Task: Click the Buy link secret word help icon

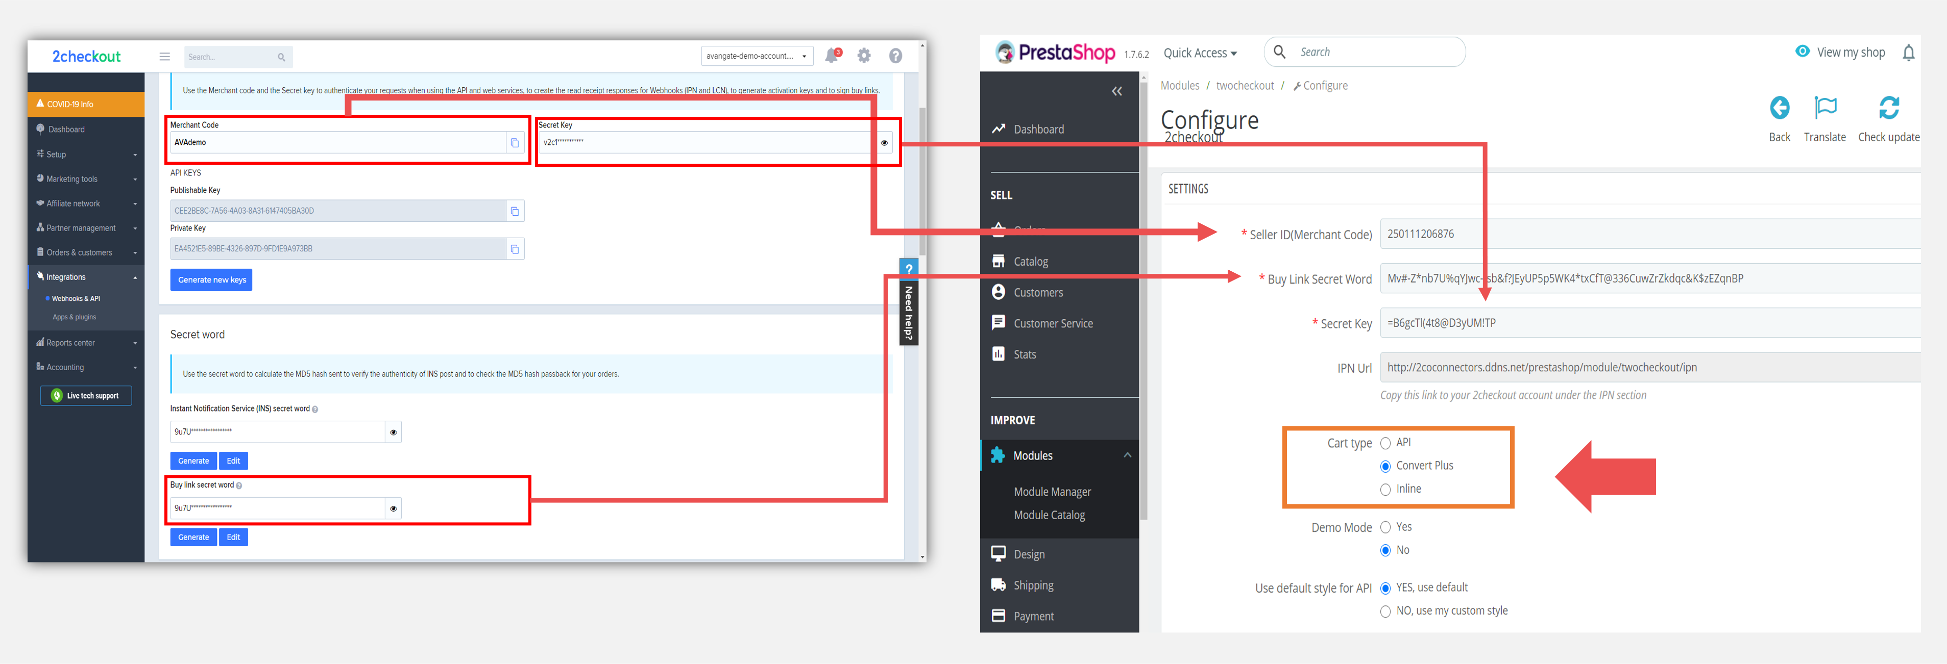Action: 239,486
